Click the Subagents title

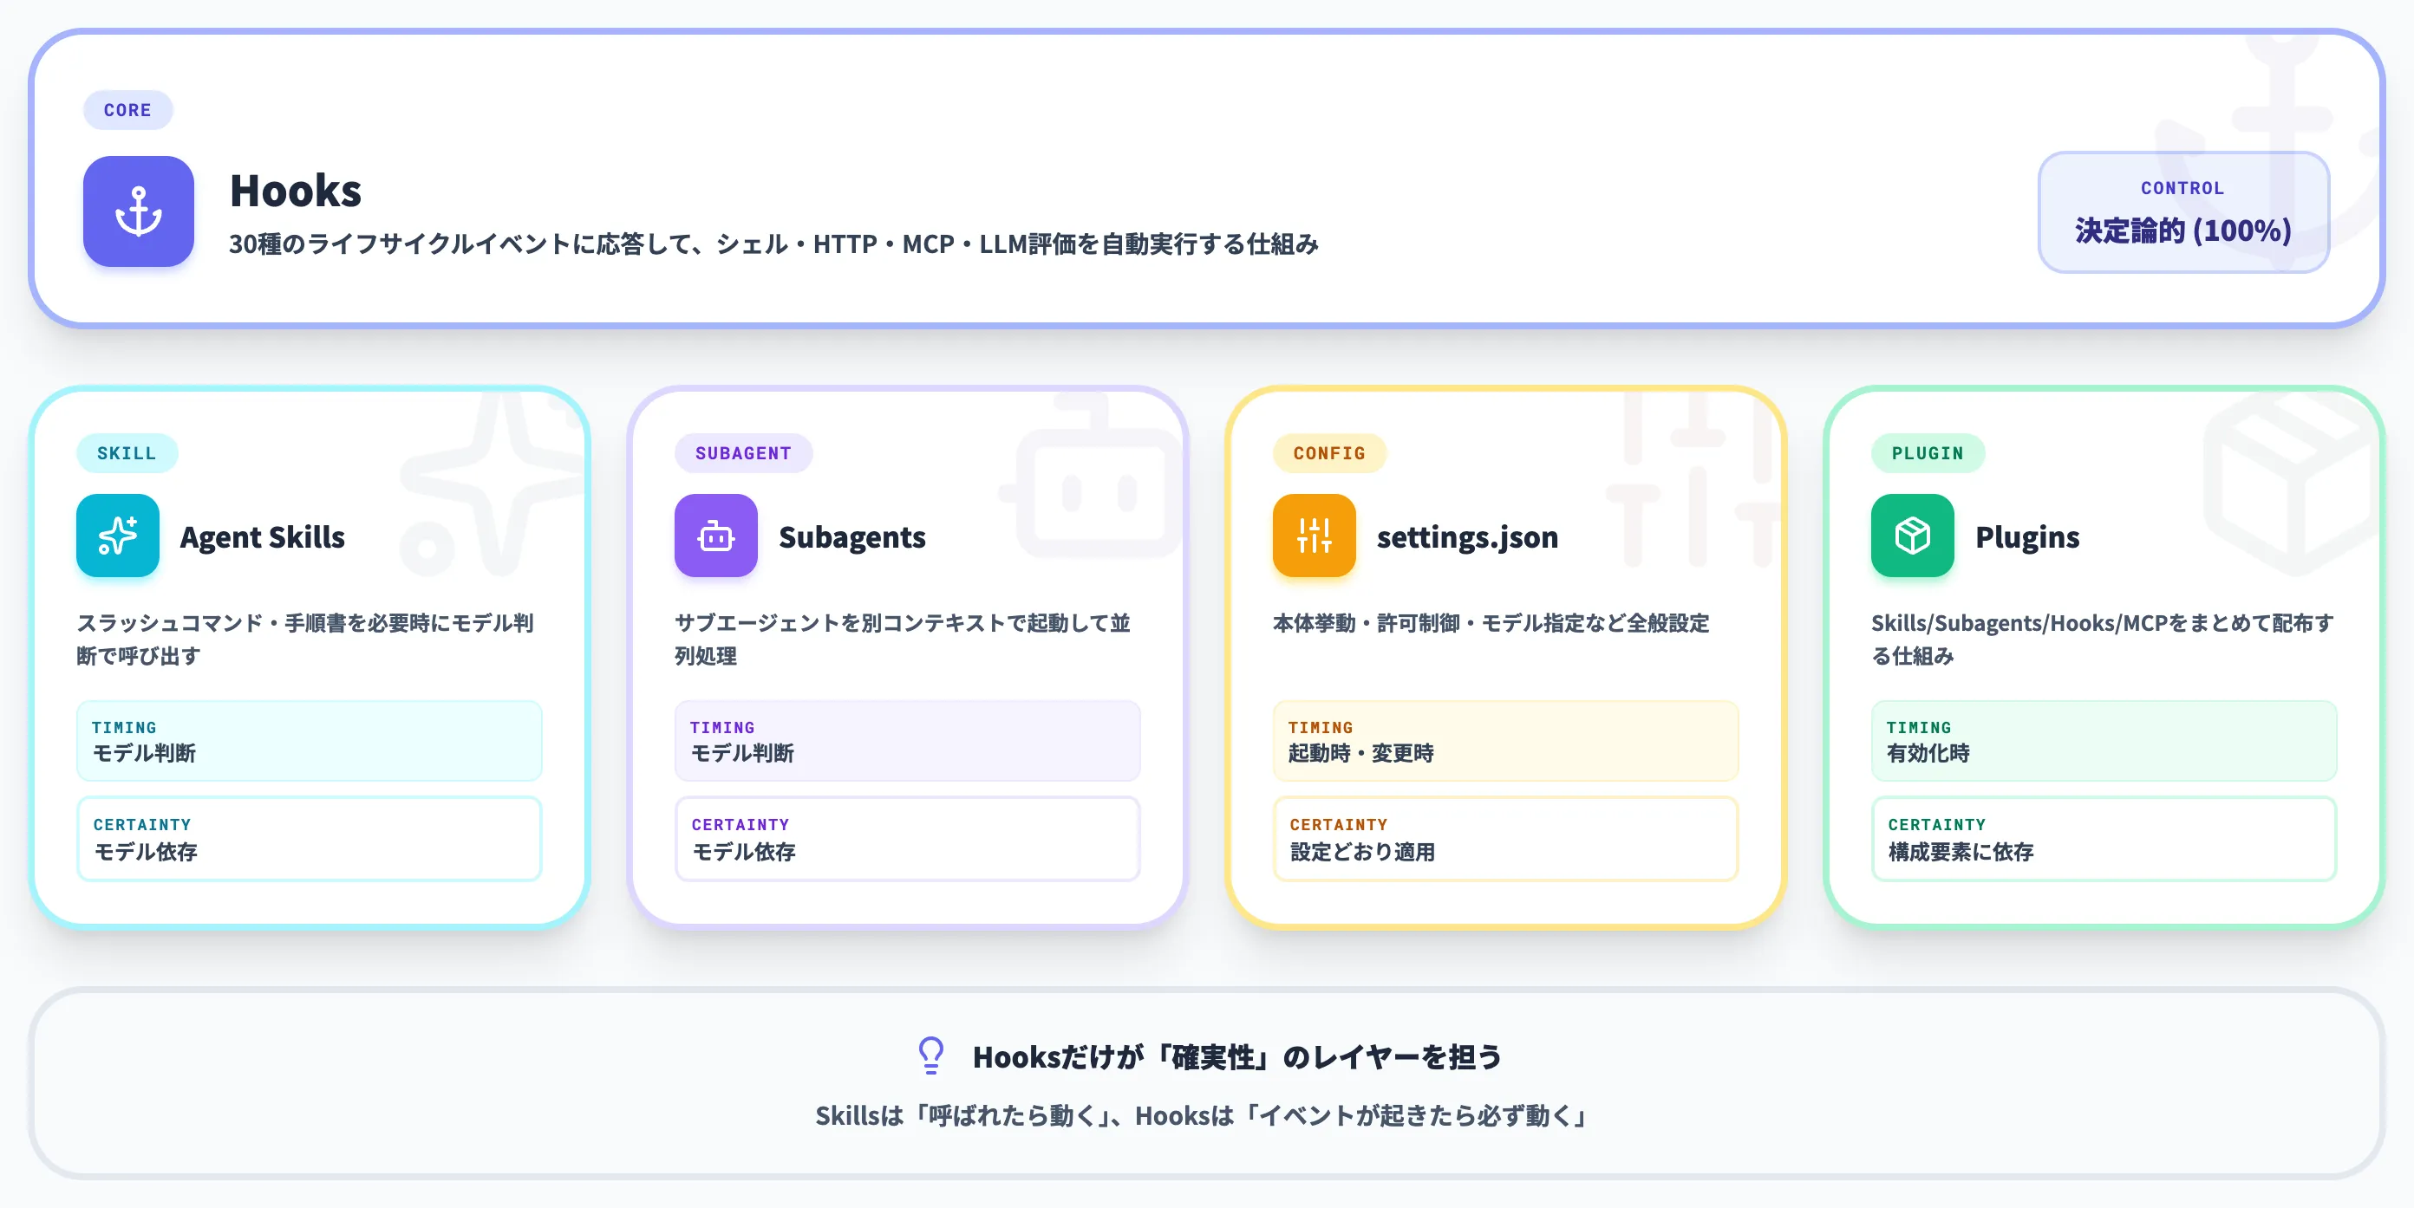[851, 536]
